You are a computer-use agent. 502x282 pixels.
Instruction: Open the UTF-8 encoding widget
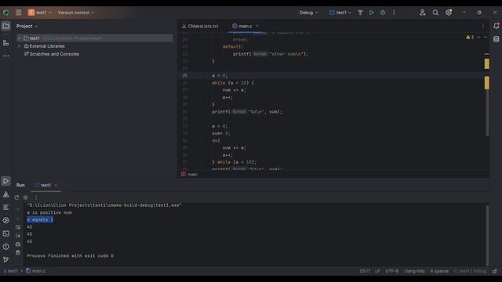(x=392, y=271)
